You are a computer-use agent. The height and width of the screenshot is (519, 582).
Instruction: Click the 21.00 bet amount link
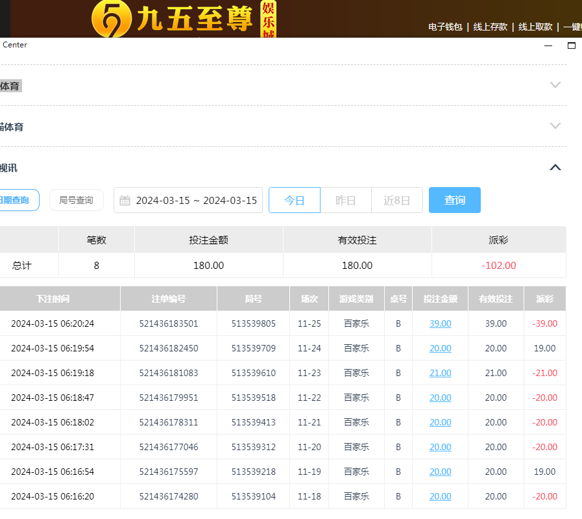point(440,373)
